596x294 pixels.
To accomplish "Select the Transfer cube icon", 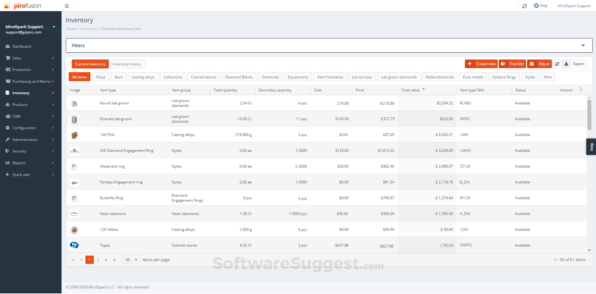I will (x=504, y=64).
